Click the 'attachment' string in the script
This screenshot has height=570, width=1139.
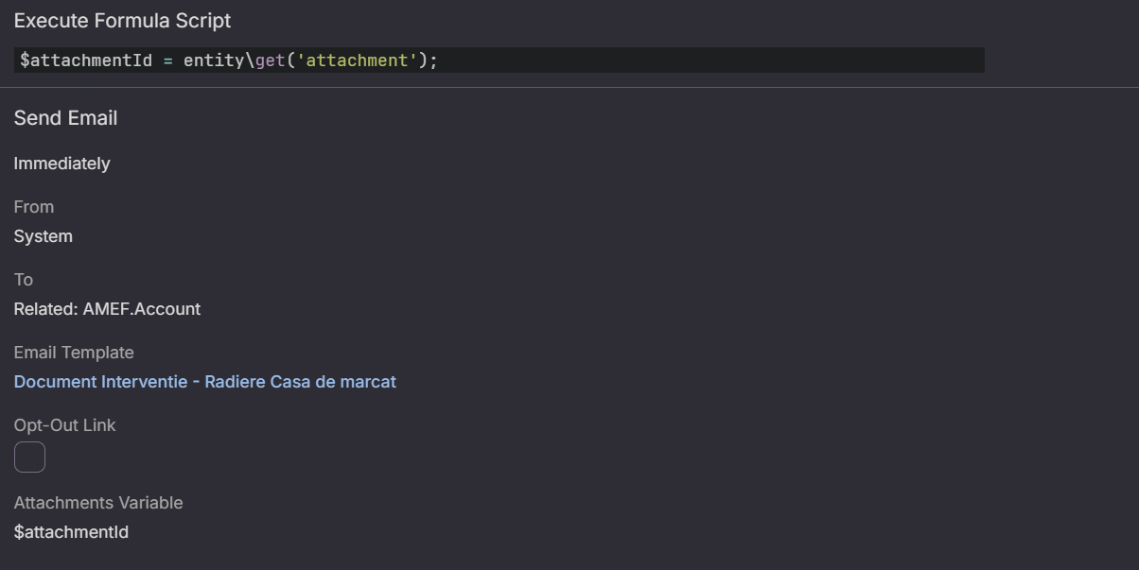tap(357, 60)
